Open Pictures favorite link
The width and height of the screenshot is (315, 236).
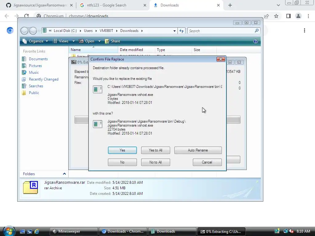[x=35, y=66]
